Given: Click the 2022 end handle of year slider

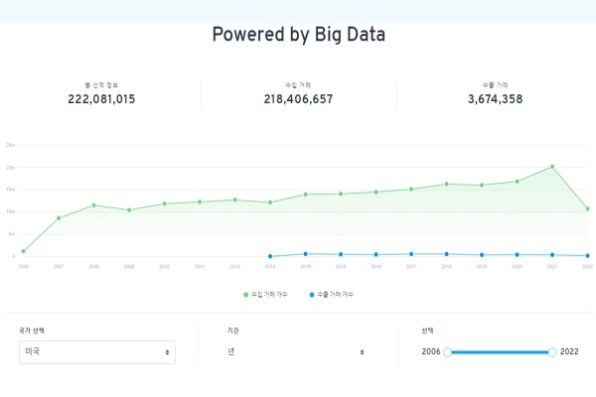Looking at the screenshot, I should click(552, 351).
